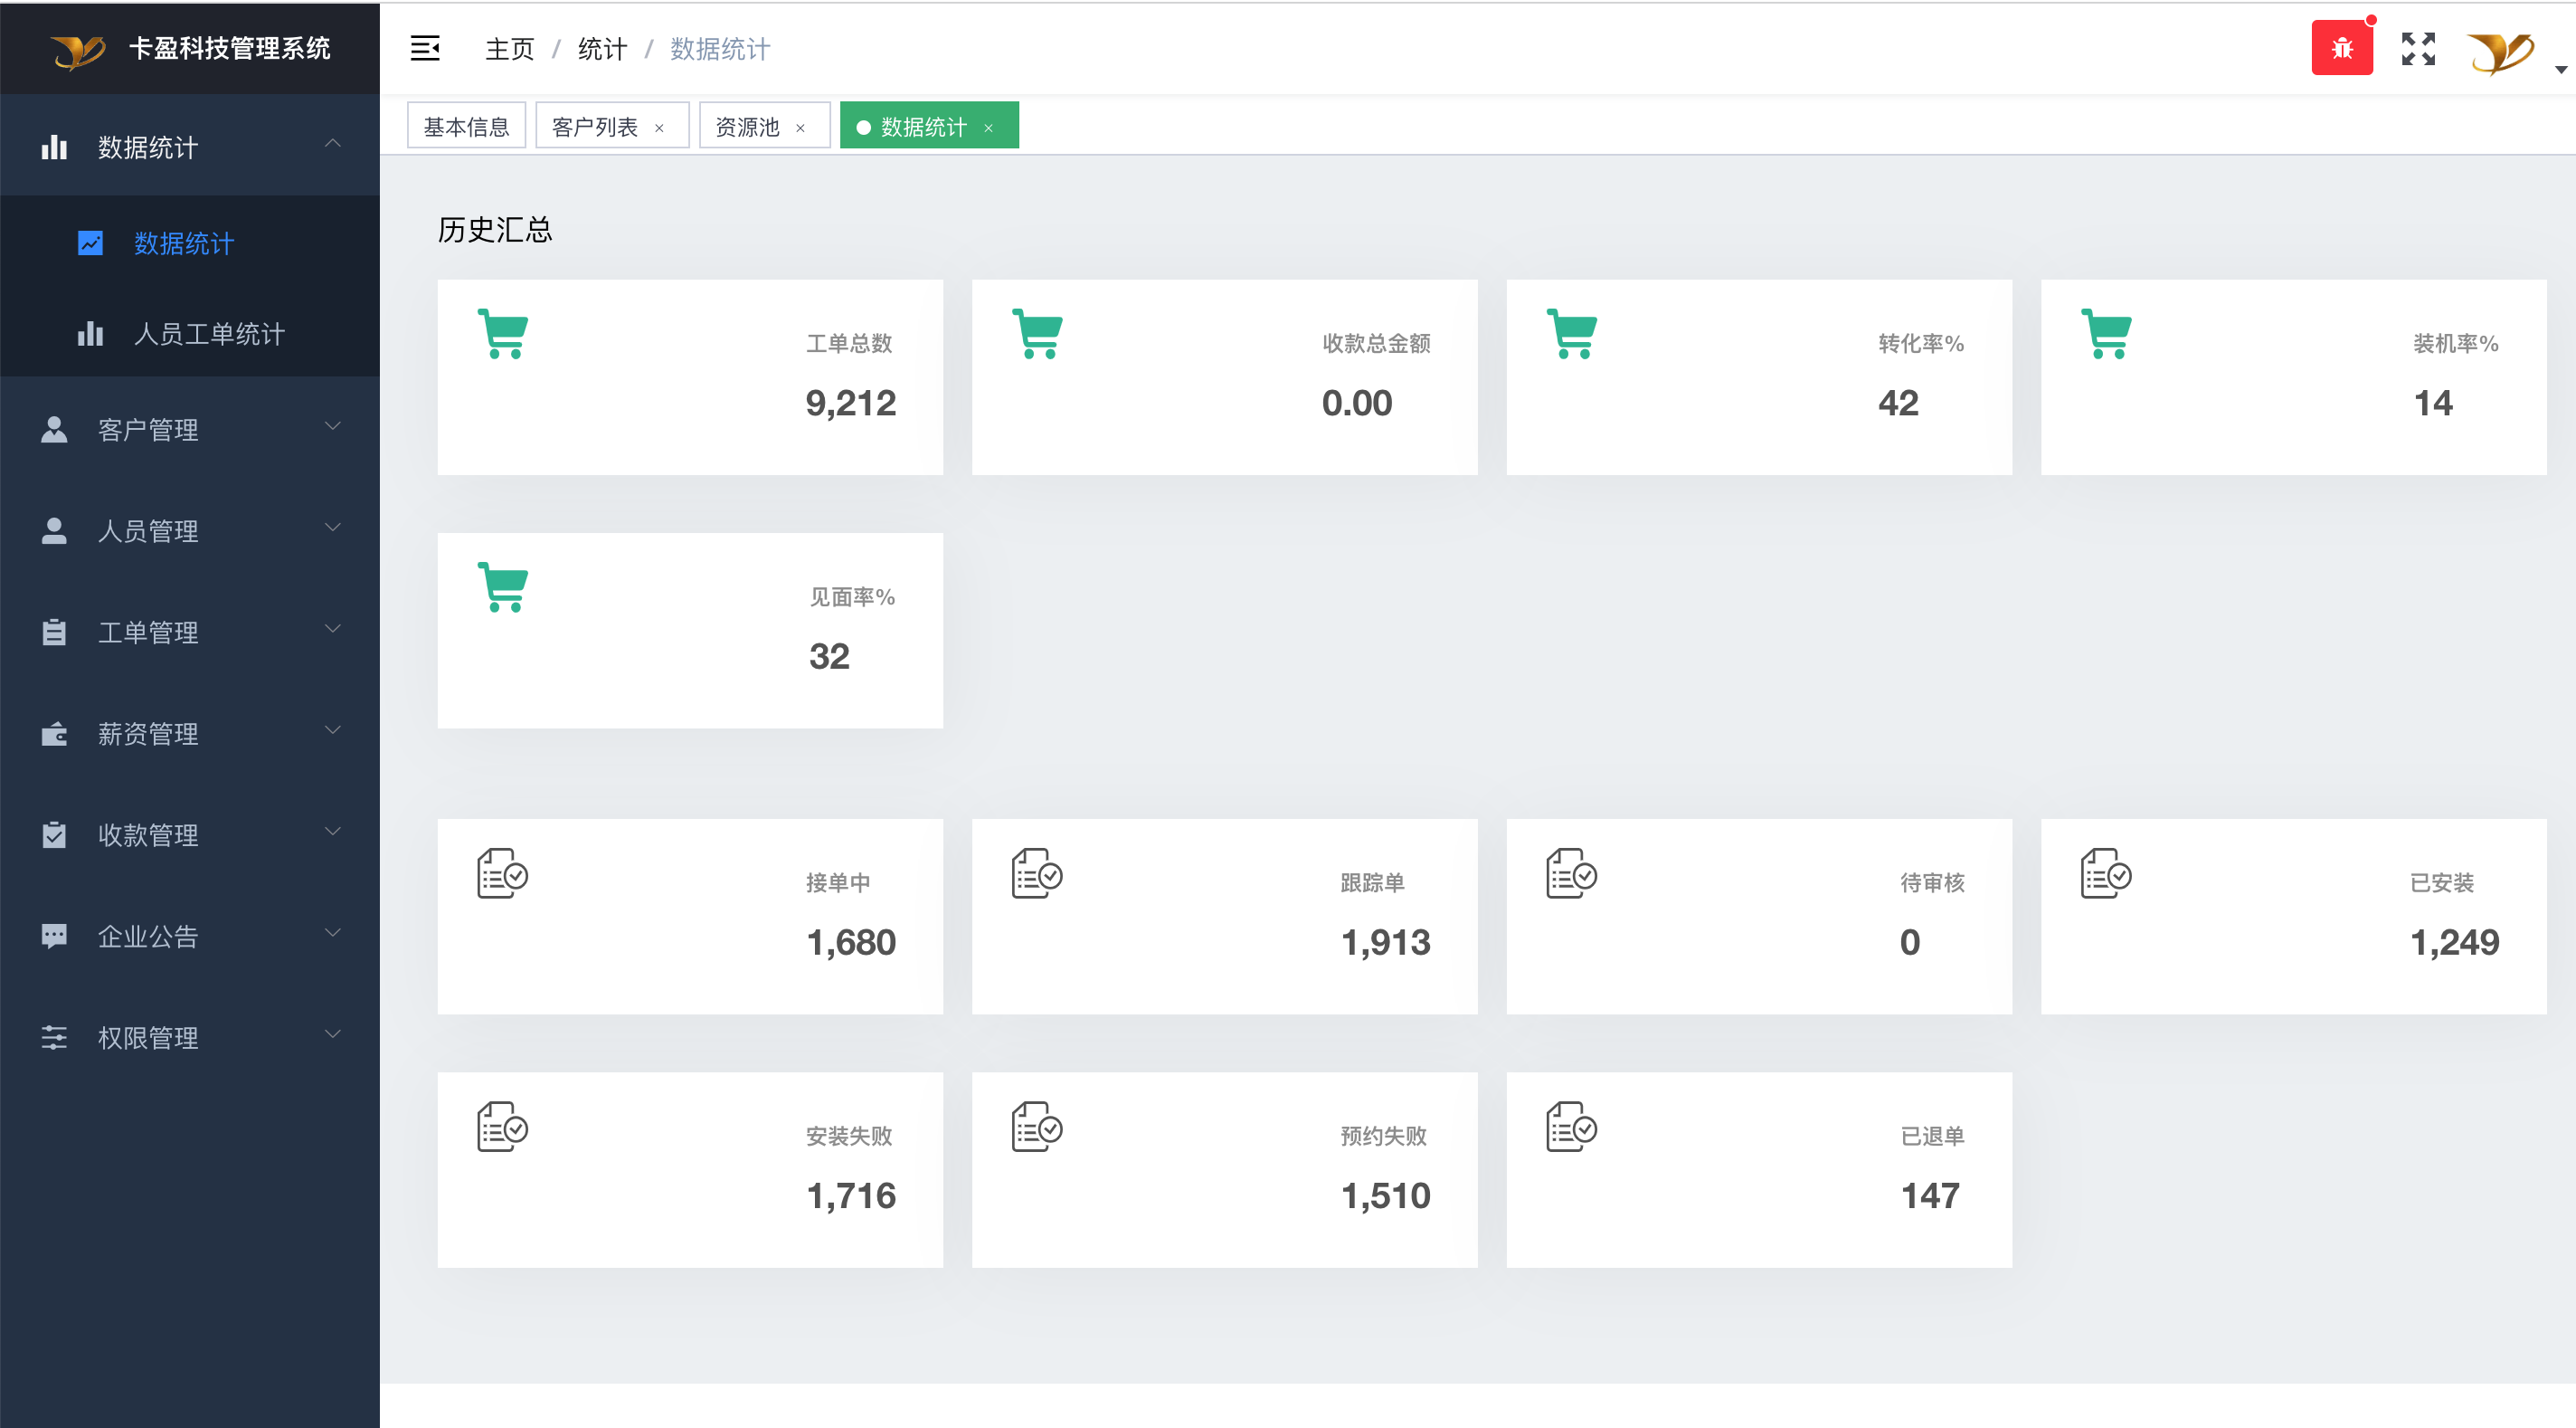
Task: Open the 数据统计 submenu item
Action: coord(190,243)
